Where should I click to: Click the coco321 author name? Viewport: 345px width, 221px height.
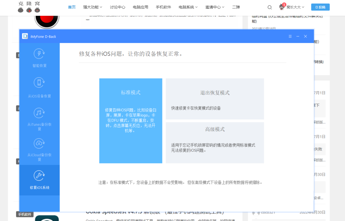click(x=268, y=213)
